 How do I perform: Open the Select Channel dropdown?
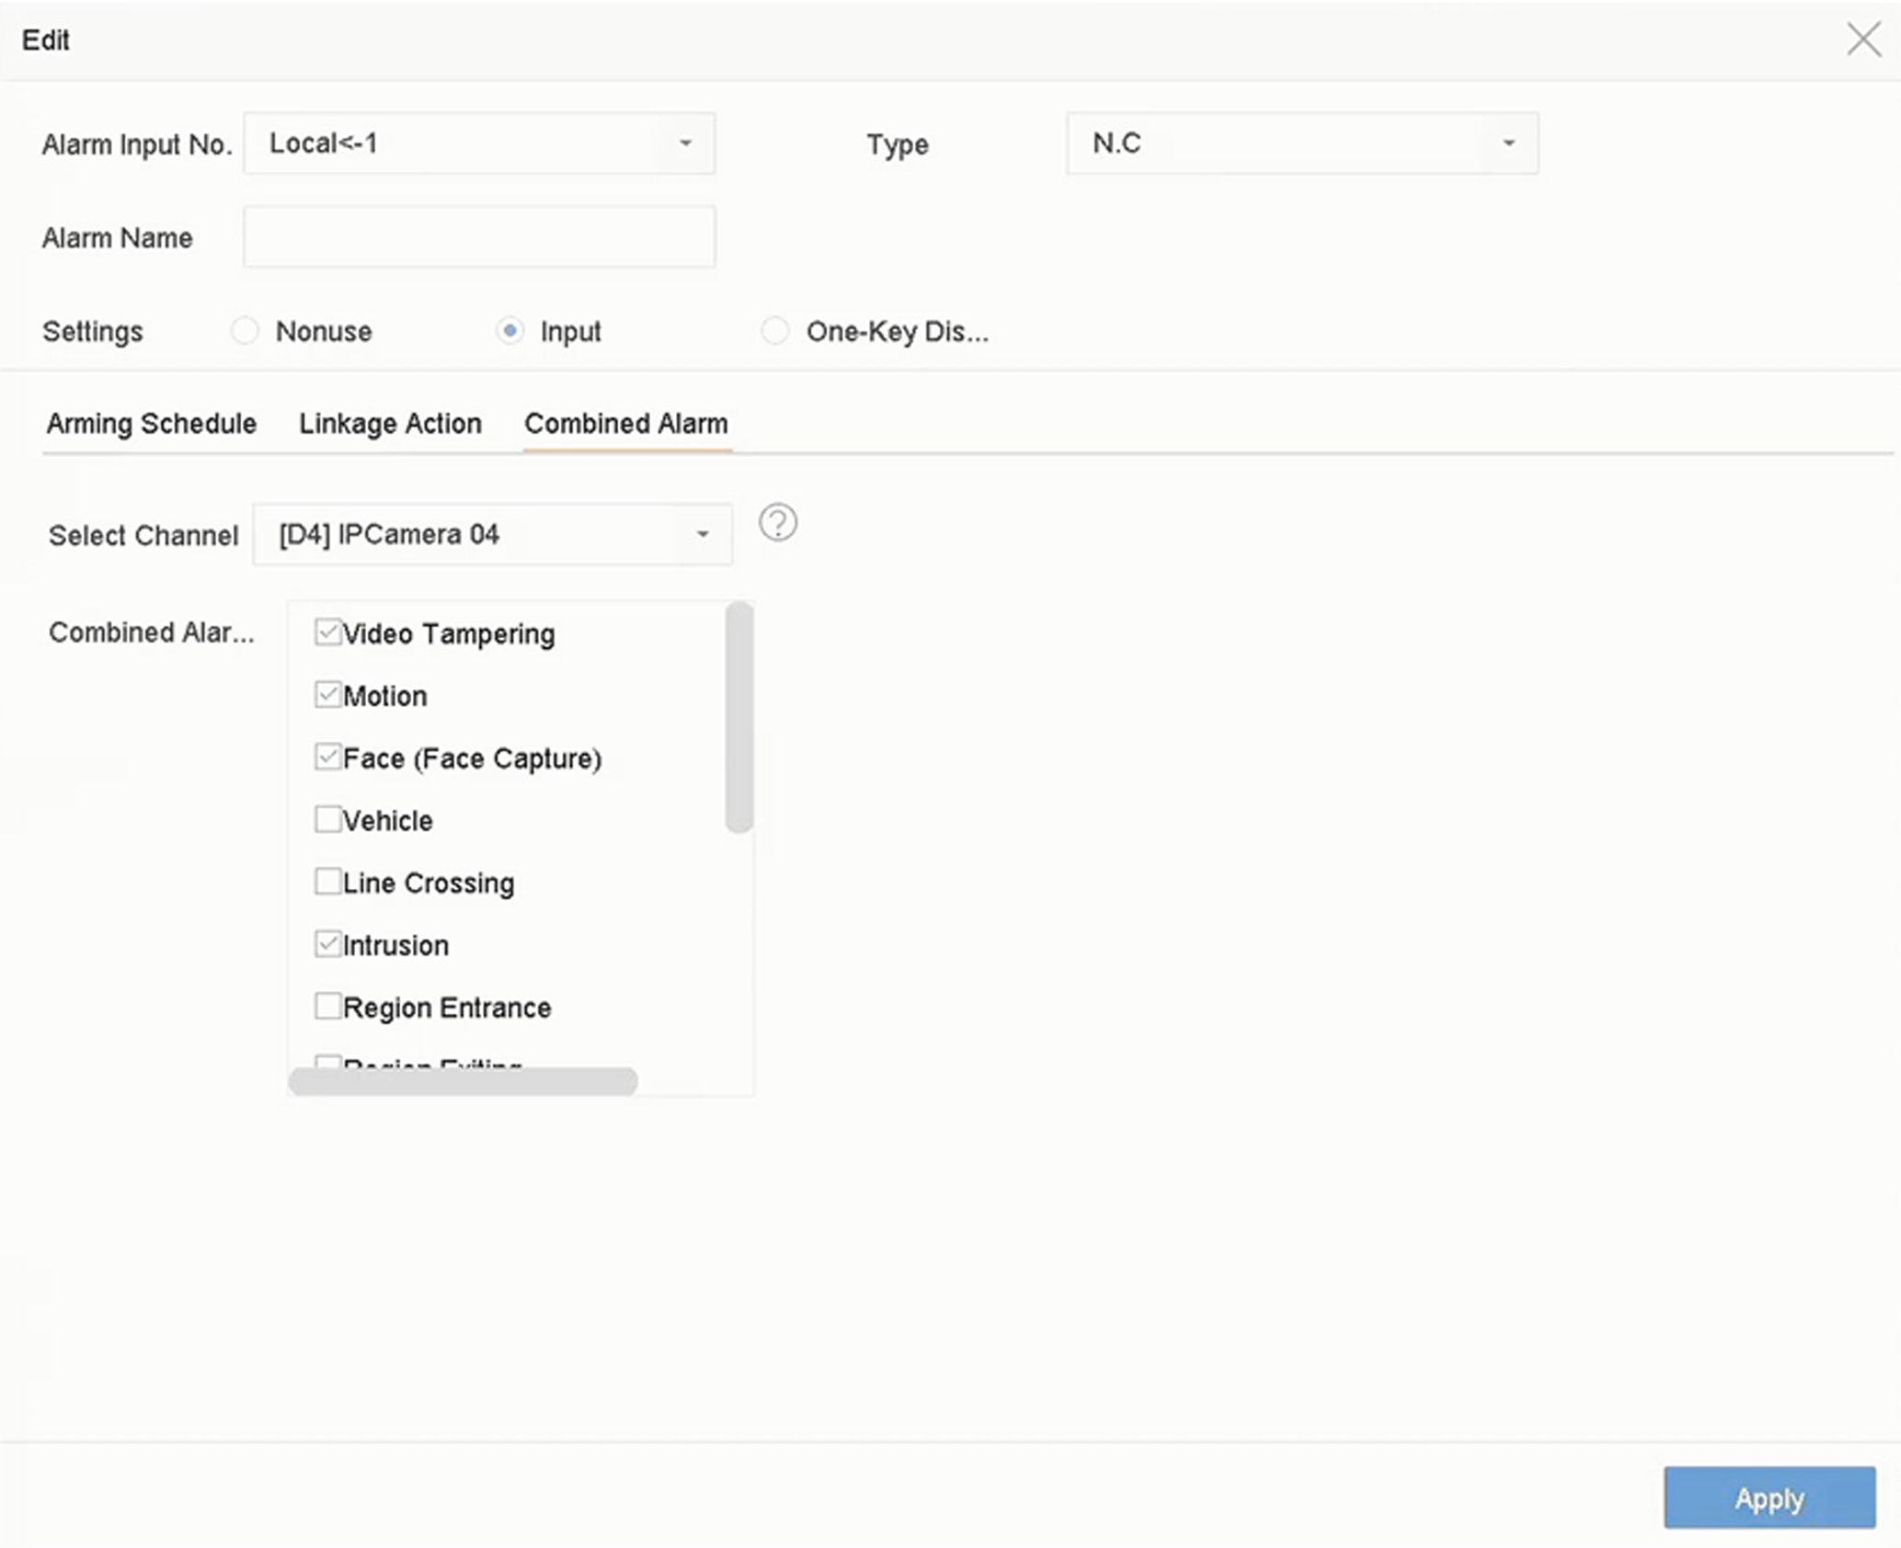(493, 534)
